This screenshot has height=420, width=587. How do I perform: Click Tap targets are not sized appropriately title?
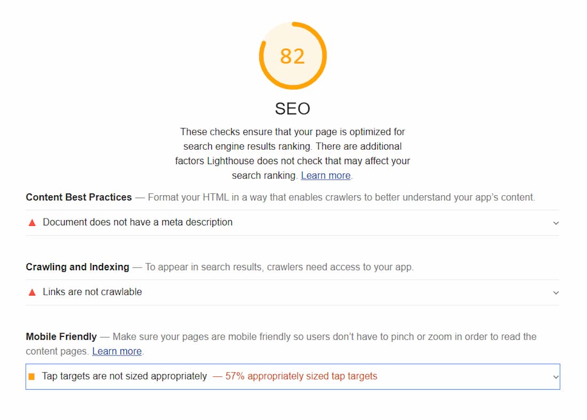[x=124, y=376]
